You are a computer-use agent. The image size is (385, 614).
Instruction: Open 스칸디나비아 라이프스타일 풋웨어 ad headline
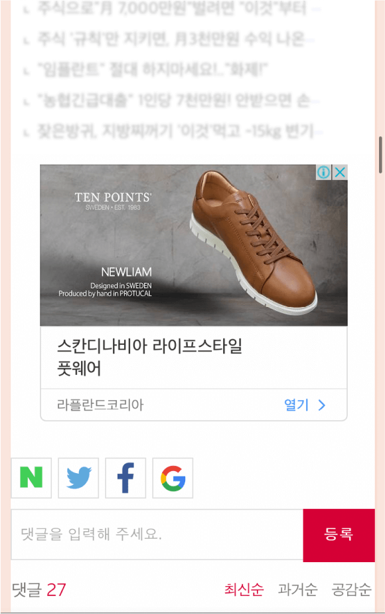[149, 357]
